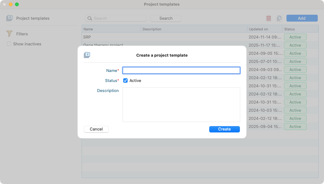Uncheck the Active status checkbox
Image resolution: width=324 pixels, height=184 pixels.
pos(125,80)
